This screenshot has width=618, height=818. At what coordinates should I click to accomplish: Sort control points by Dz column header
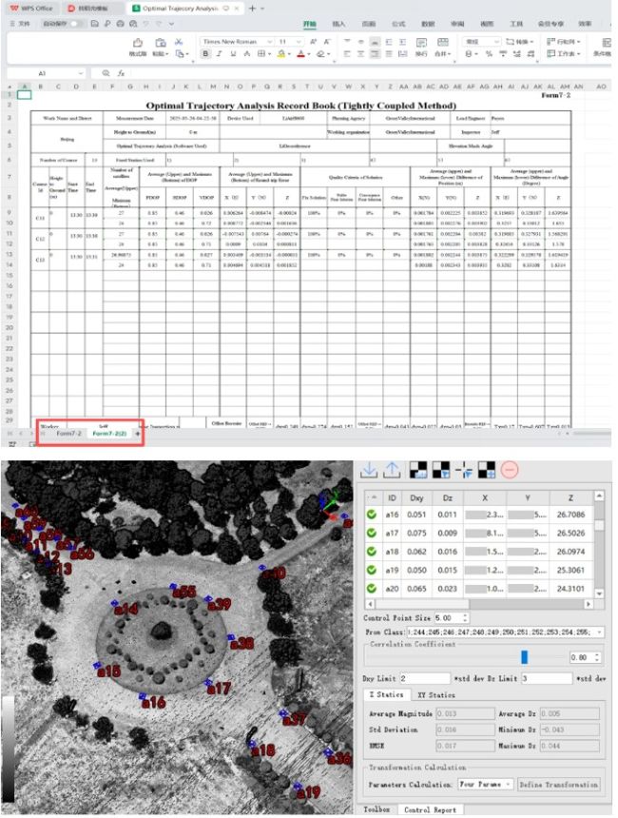coord(448,497)
